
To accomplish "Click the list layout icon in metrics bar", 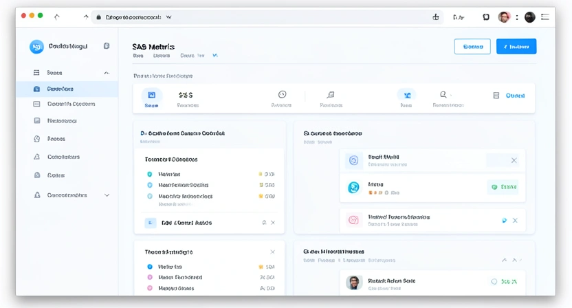I will pos(496,96).
